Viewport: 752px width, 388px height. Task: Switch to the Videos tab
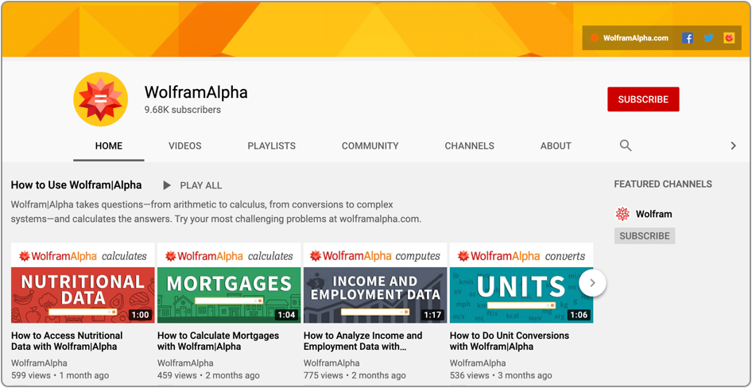(x=184, y=146)
